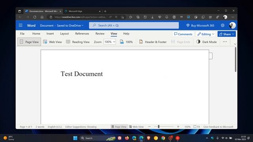Image resolution: width=253 pixels, height=142 pixels.
Task: Click the Word search box
Action: tap(134, 25)
